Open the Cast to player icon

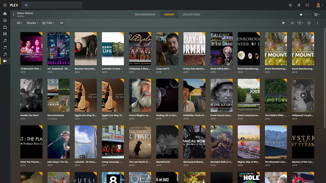307,5
